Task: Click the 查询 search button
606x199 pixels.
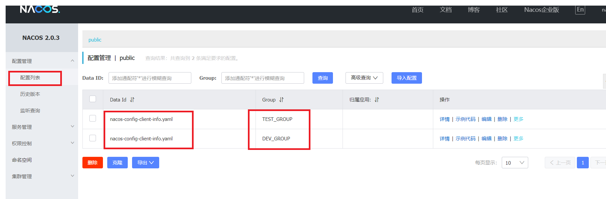Action: (x=323, y=78)
